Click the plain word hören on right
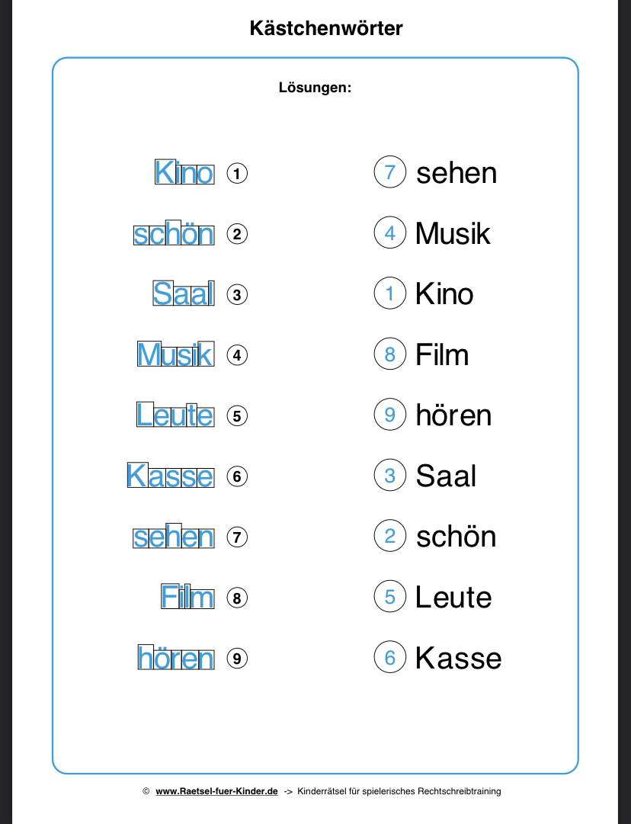631x824 pixels. [453, 415]
